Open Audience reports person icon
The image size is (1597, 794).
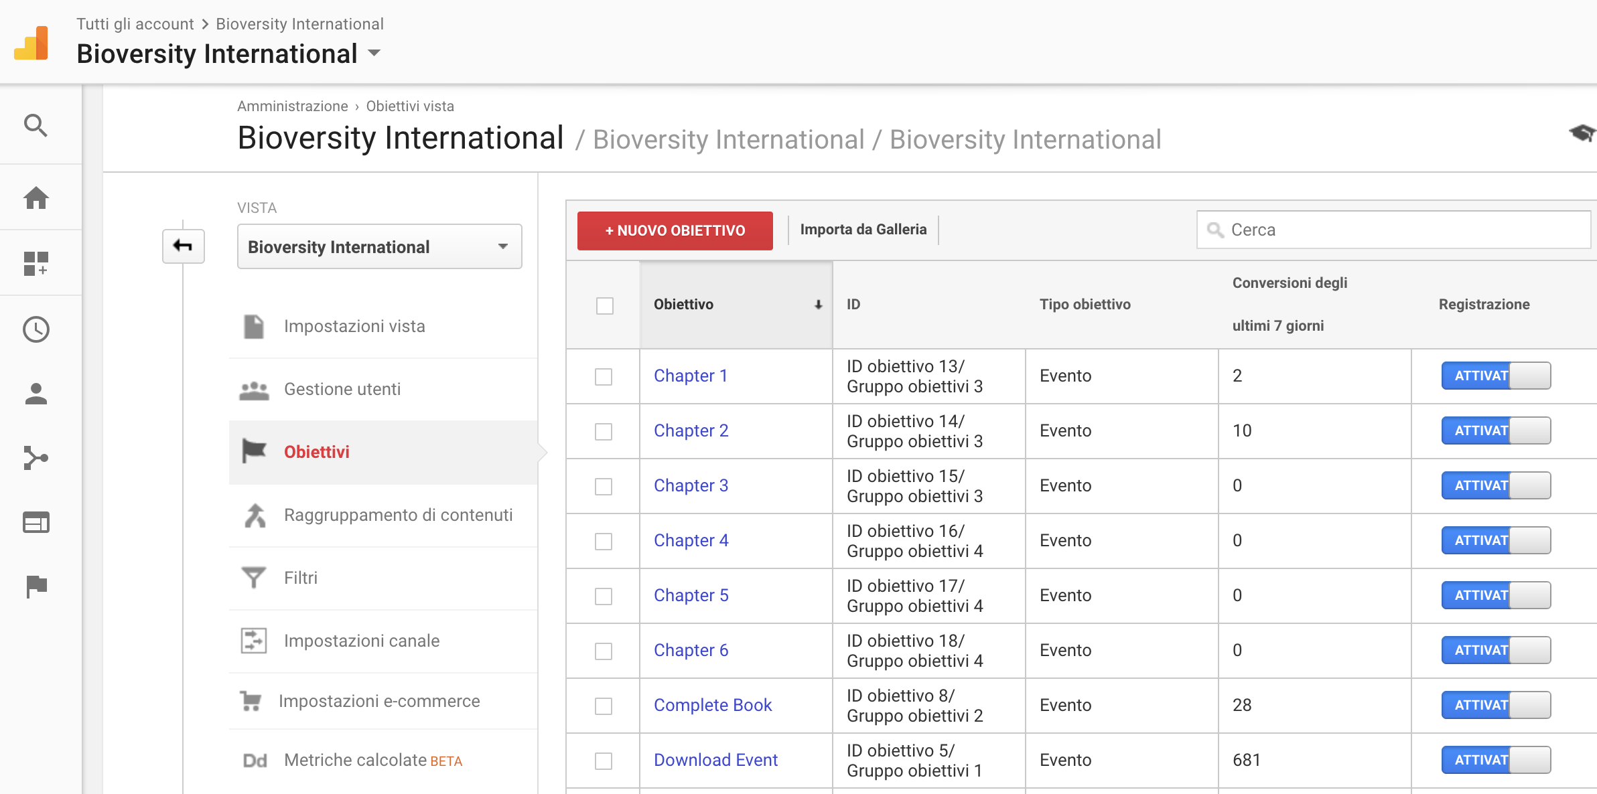click(36, 394)
